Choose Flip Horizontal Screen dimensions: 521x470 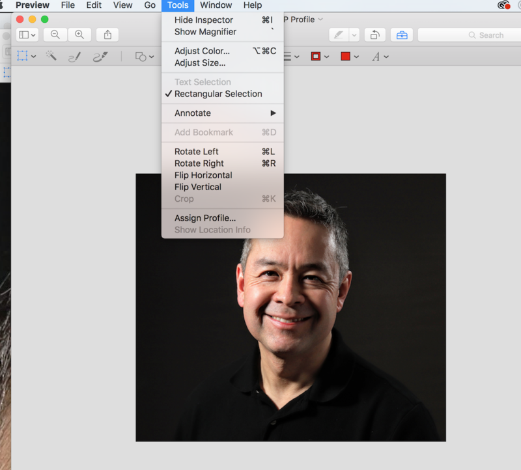click(x=222, y=175)
